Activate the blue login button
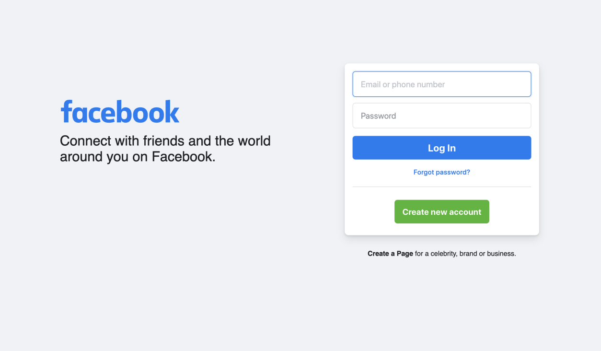 [441, 148]
